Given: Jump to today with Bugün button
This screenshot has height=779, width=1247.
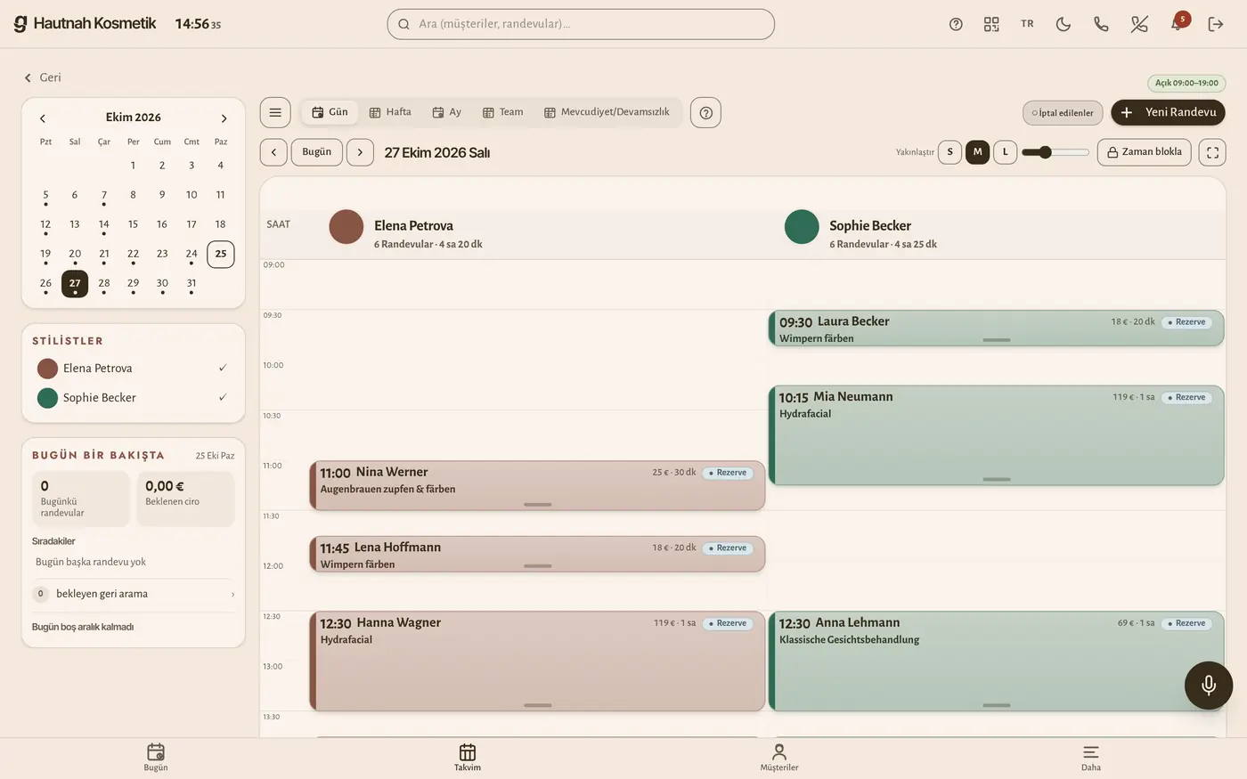Looking at the screenshot, I should click(316, 152).
